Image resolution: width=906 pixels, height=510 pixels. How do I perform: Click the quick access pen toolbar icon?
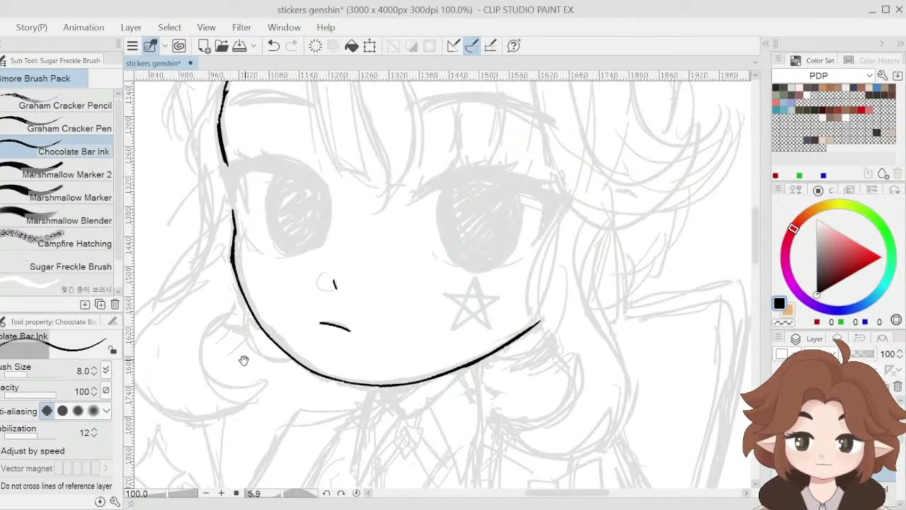pos(150,46)
